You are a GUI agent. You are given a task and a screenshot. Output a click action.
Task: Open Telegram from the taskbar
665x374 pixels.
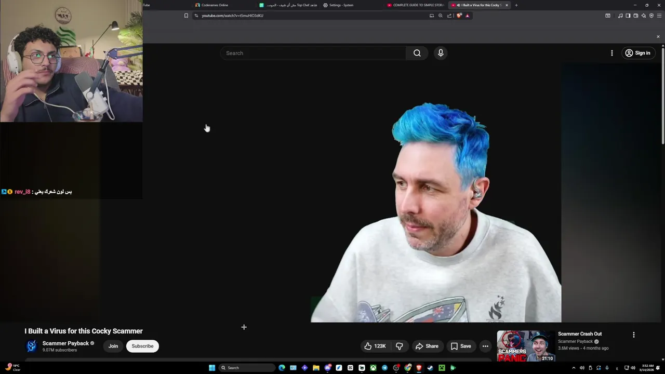tap(384, 368)
